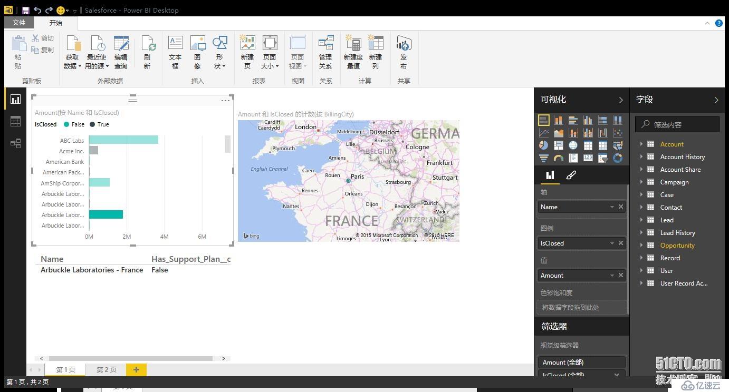This screenshot has height=392, width=729.
Task: Select the 100% stacked column chart visualization
Action: click(x=617, y=120)
